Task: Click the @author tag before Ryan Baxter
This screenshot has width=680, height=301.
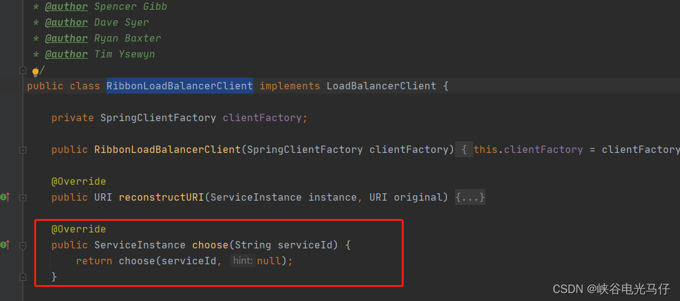Action: (x=67, y=38)
